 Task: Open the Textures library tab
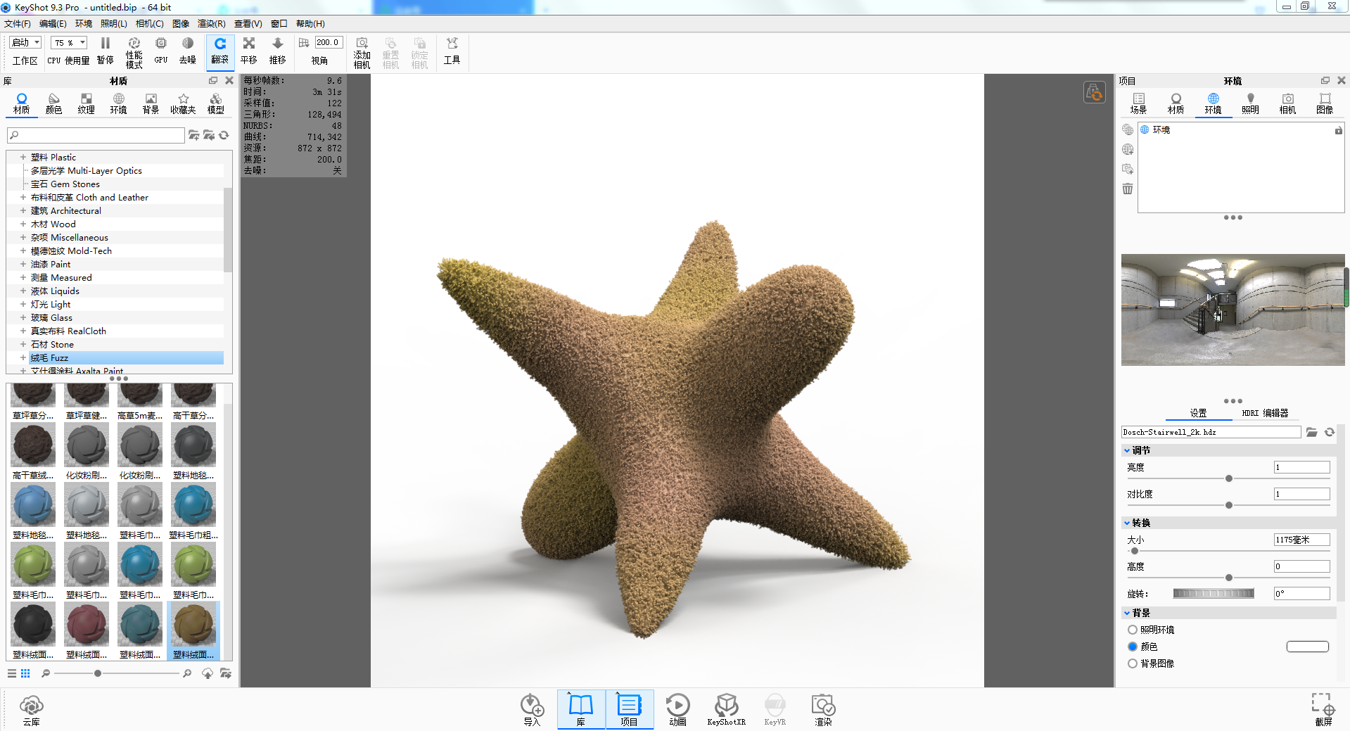click(x=86, y=103)
